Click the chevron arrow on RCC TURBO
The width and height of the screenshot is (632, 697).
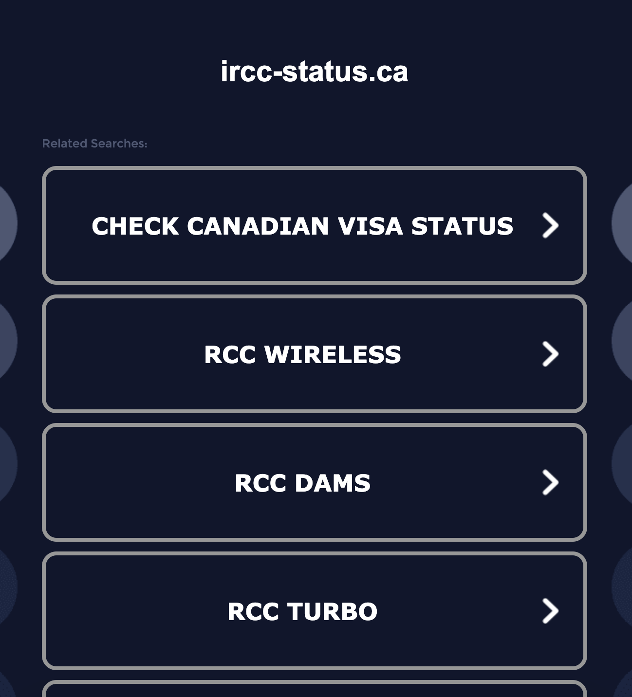[x=549, y=611]
